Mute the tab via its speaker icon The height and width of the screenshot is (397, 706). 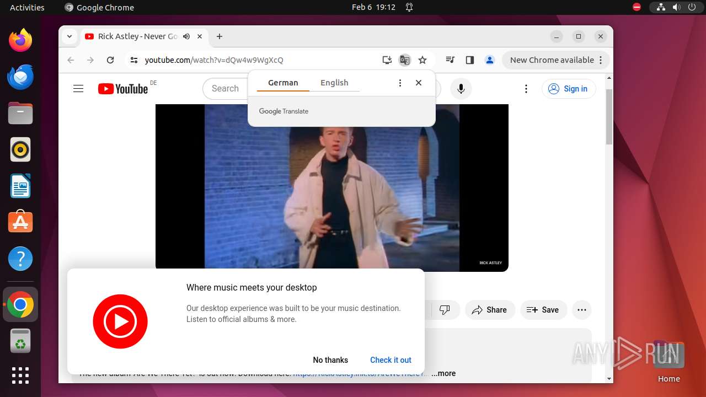click(186, 36)
